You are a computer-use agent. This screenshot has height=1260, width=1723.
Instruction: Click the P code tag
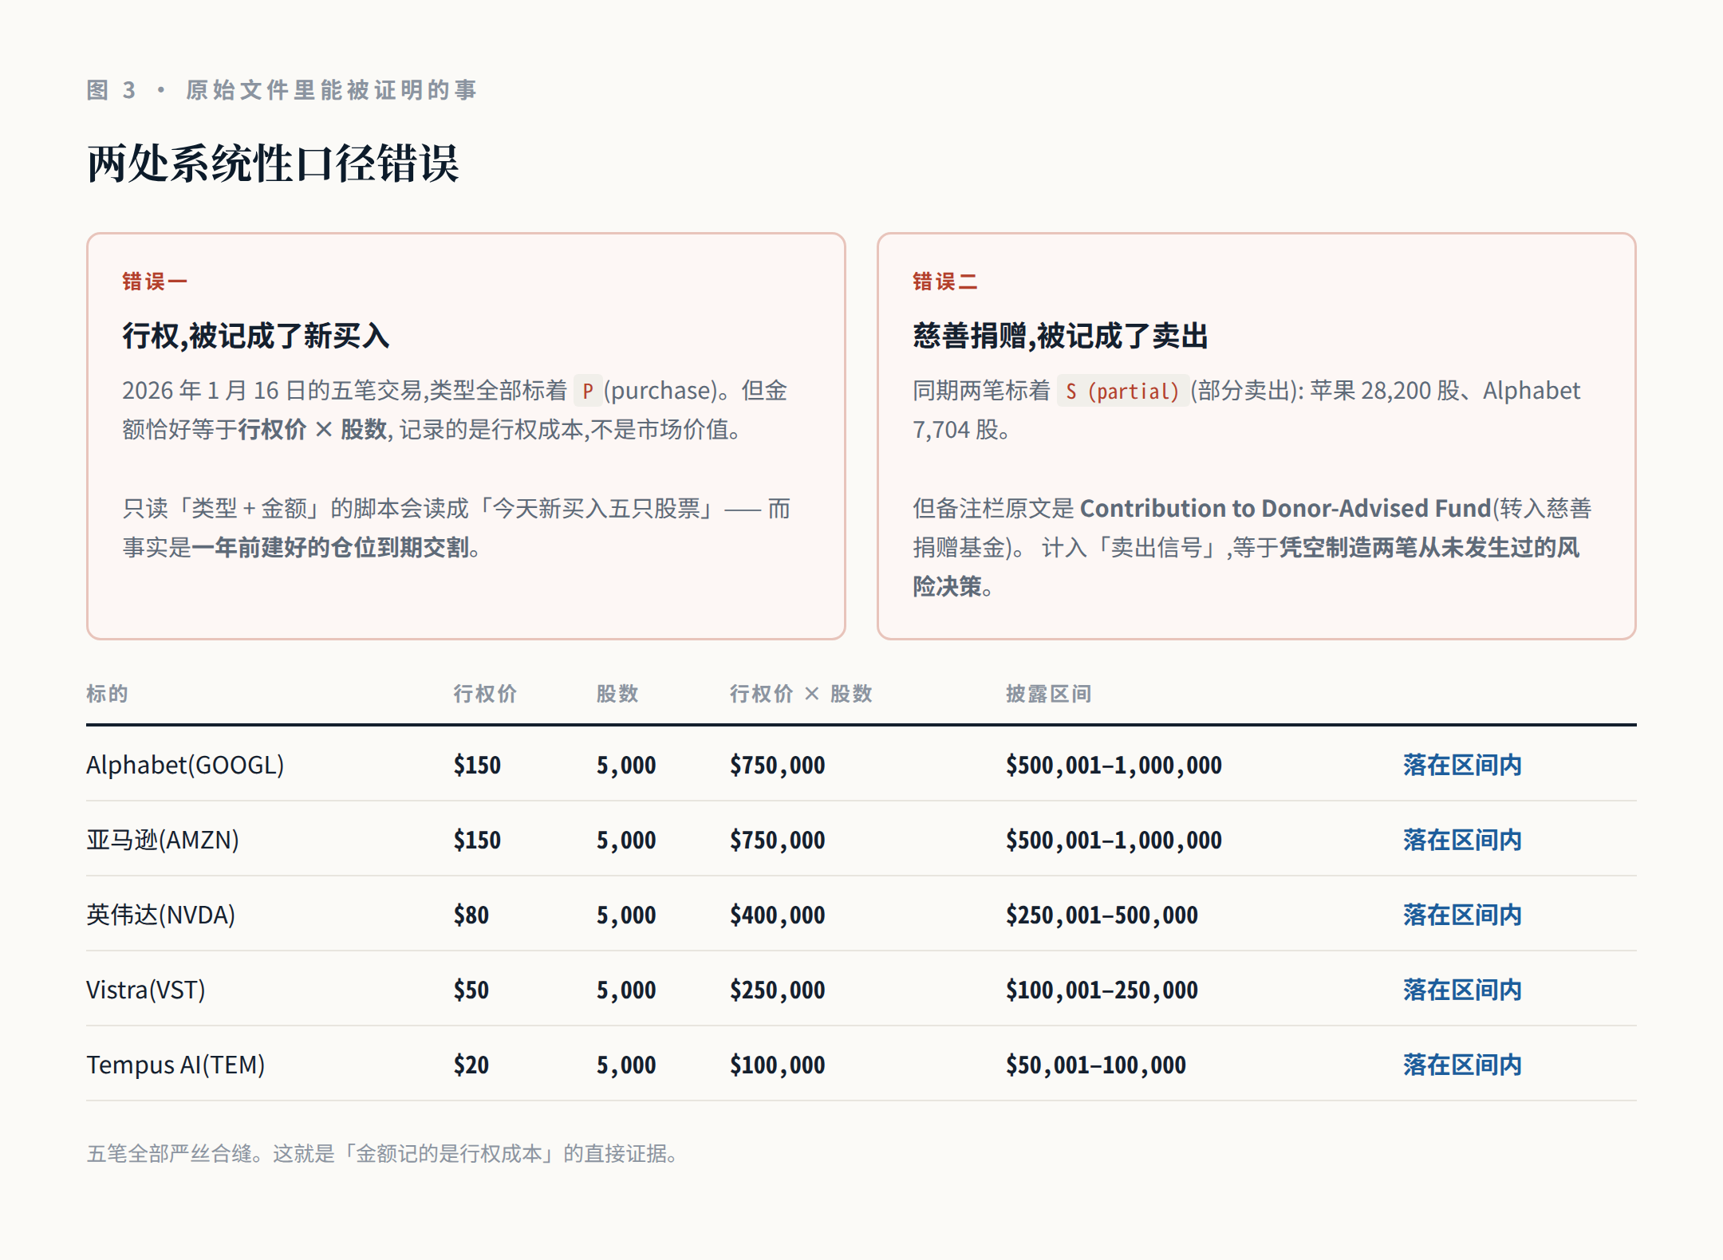(x=588, y=391)
